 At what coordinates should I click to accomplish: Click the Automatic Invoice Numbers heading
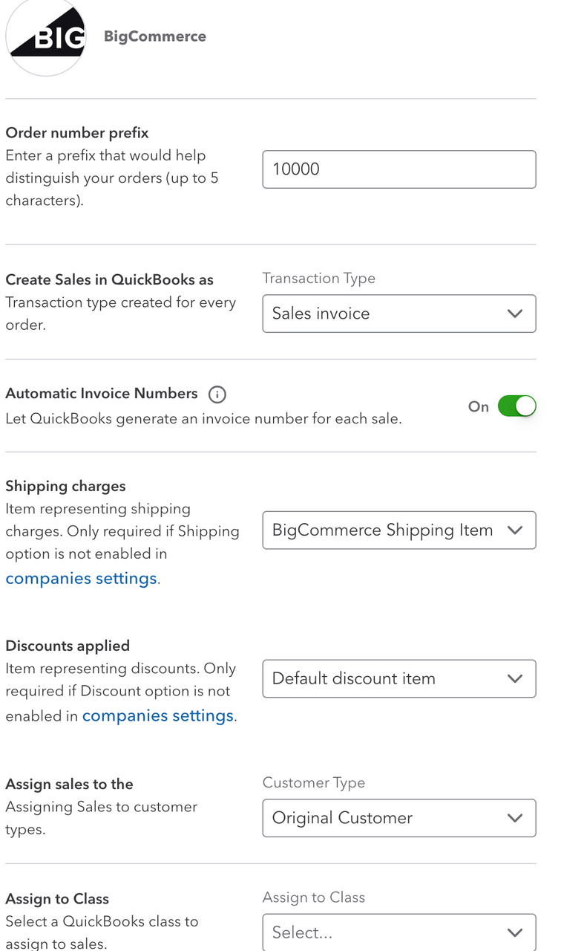pos(102,394)
